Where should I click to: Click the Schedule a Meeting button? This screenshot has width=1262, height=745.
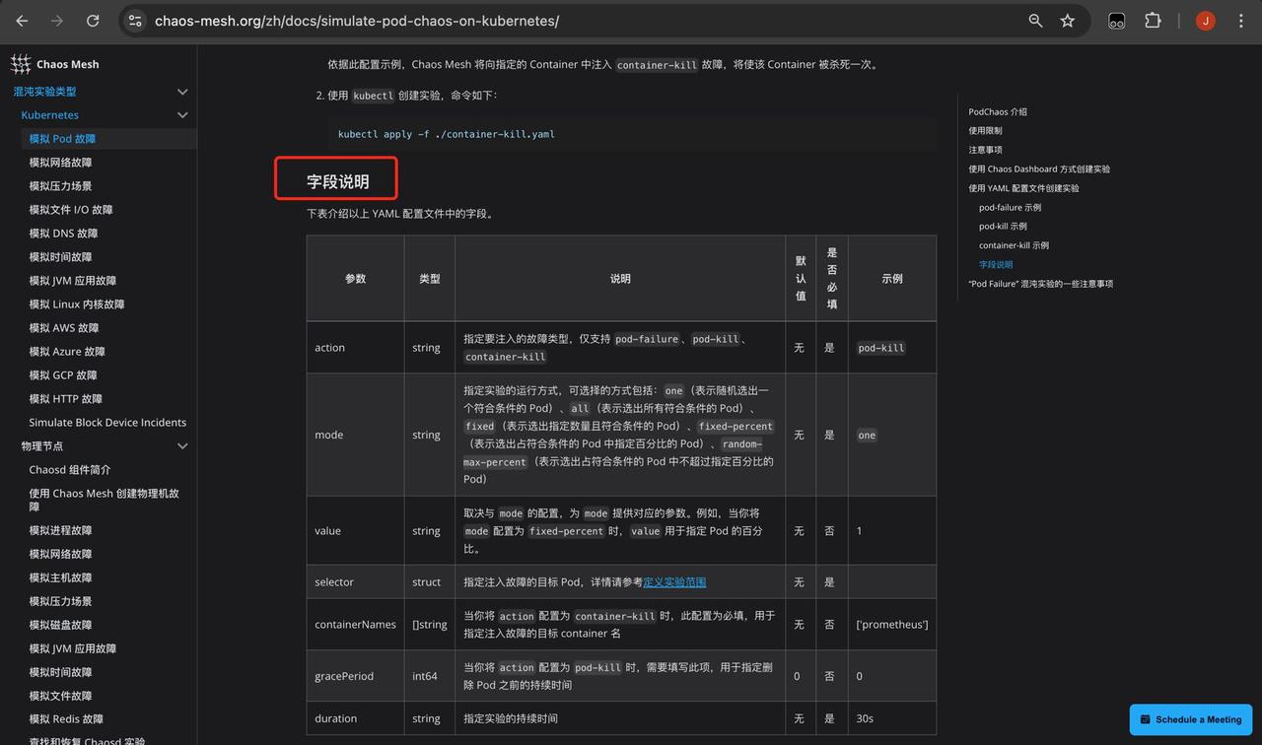(x=1191, y=719)
